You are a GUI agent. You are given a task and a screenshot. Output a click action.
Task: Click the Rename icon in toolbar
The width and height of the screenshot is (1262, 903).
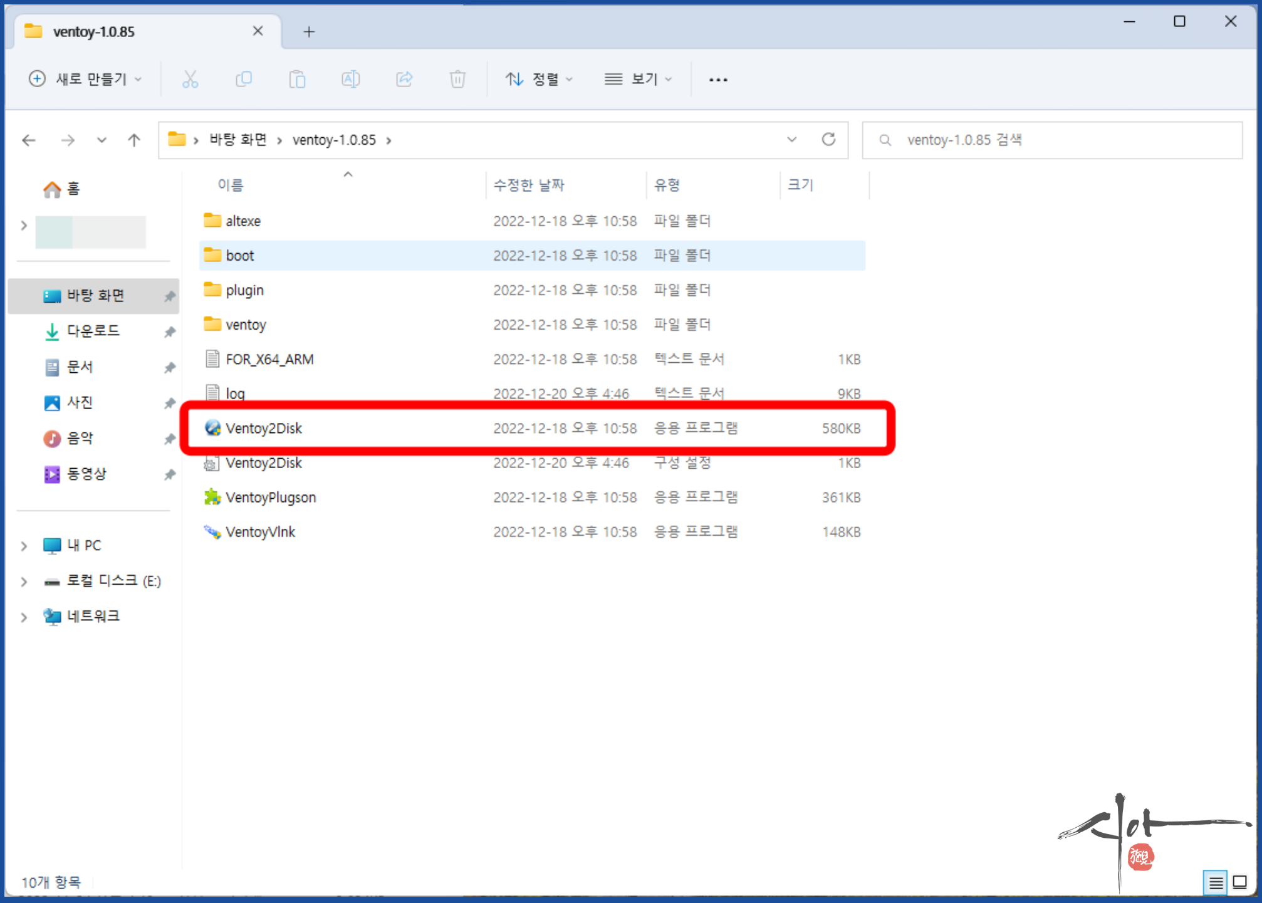click(350, 79)
